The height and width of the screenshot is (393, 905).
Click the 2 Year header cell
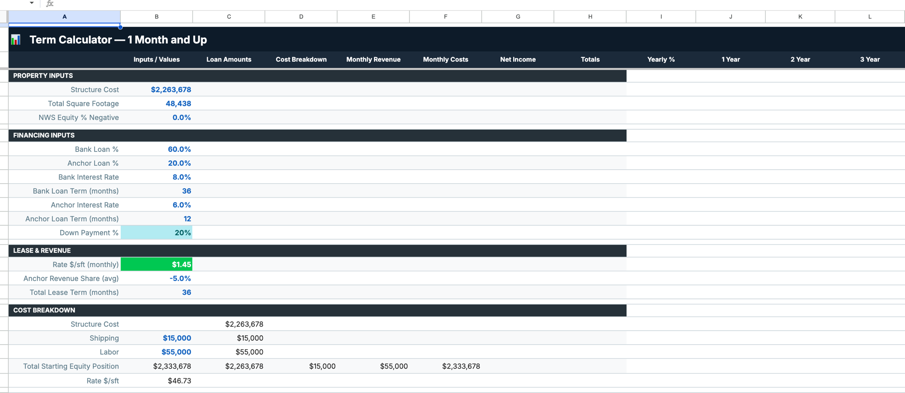point(800,60)
